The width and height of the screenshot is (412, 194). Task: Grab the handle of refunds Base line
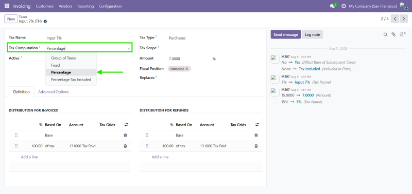click(x=147, y=135)
